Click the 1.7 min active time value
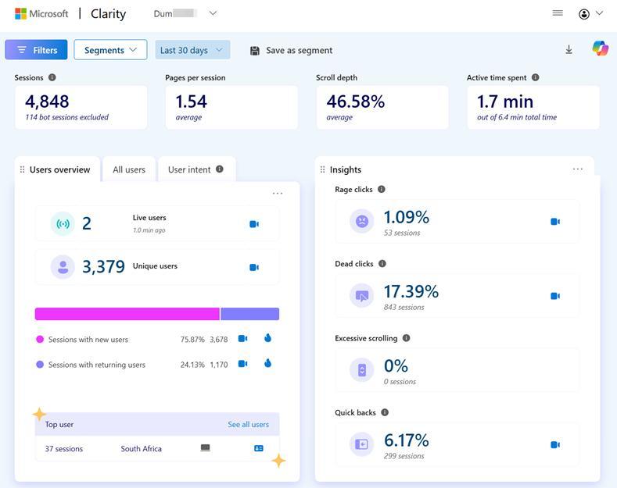 click(x=505, y=102)
